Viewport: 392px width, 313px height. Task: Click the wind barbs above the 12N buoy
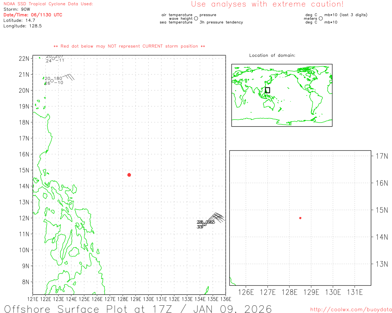[217, 217]
